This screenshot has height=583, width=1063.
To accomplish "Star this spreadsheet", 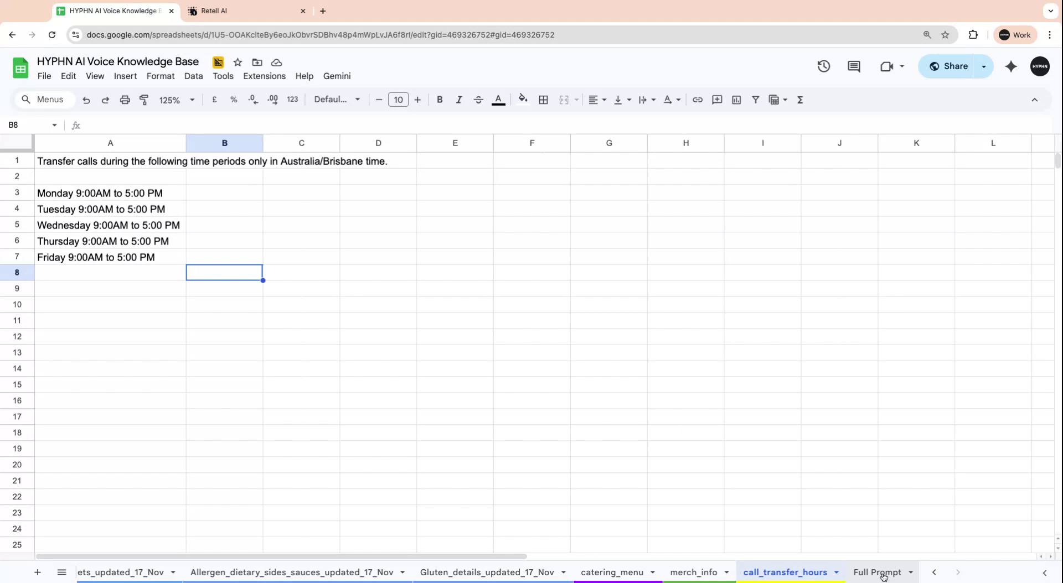I will click(238, 63).
